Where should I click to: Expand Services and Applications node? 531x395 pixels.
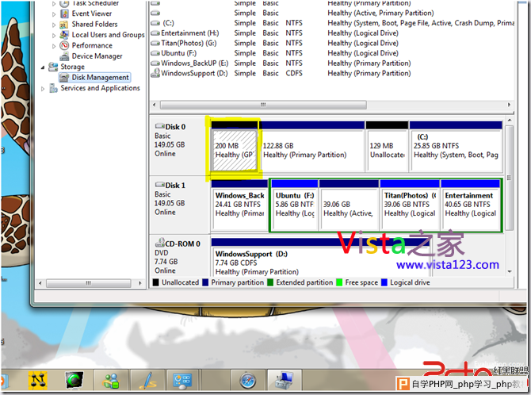pyautogui.click(x=43, y=89)
